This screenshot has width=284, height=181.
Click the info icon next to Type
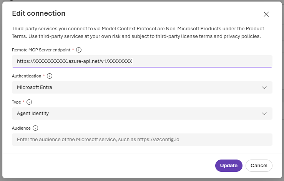pyautogui.click(x=29, y=102)
